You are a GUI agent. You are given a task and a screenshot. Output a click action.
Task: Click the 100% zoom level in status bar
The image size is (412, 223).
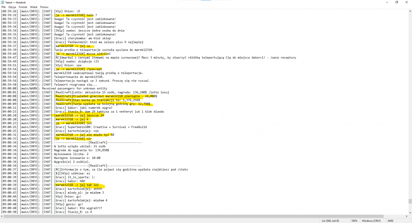click(x=354, y=221)
